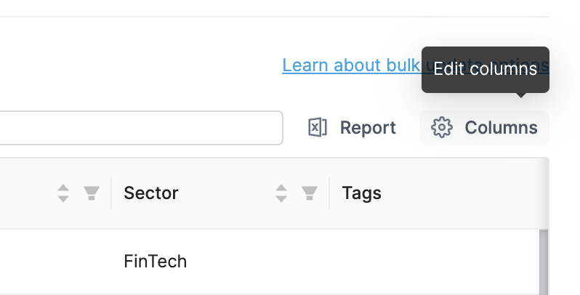Open the Sector column filter funnel
This screenshot has width=580, height=295.
point(310,193)
